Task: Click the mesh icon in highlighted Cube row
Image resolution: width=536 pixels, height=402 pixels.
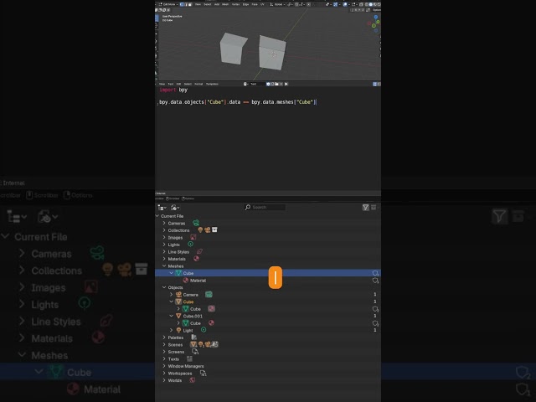Action: [178, 273]
